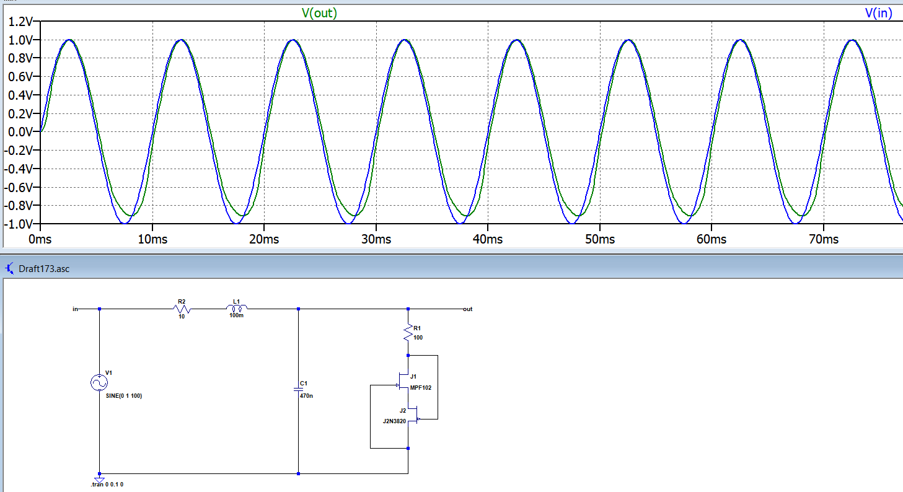Click the '470n' capacitor value

coord(306,395)
